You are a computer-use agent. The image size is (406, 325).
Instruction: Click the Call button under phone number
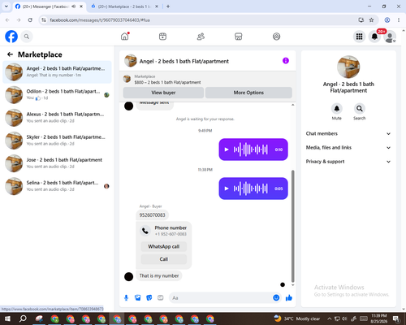(164, 259)
